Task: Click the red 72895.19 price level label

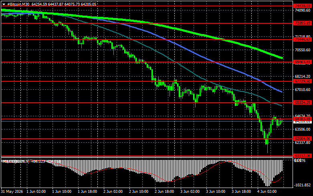Action: [x=303, y=23]
